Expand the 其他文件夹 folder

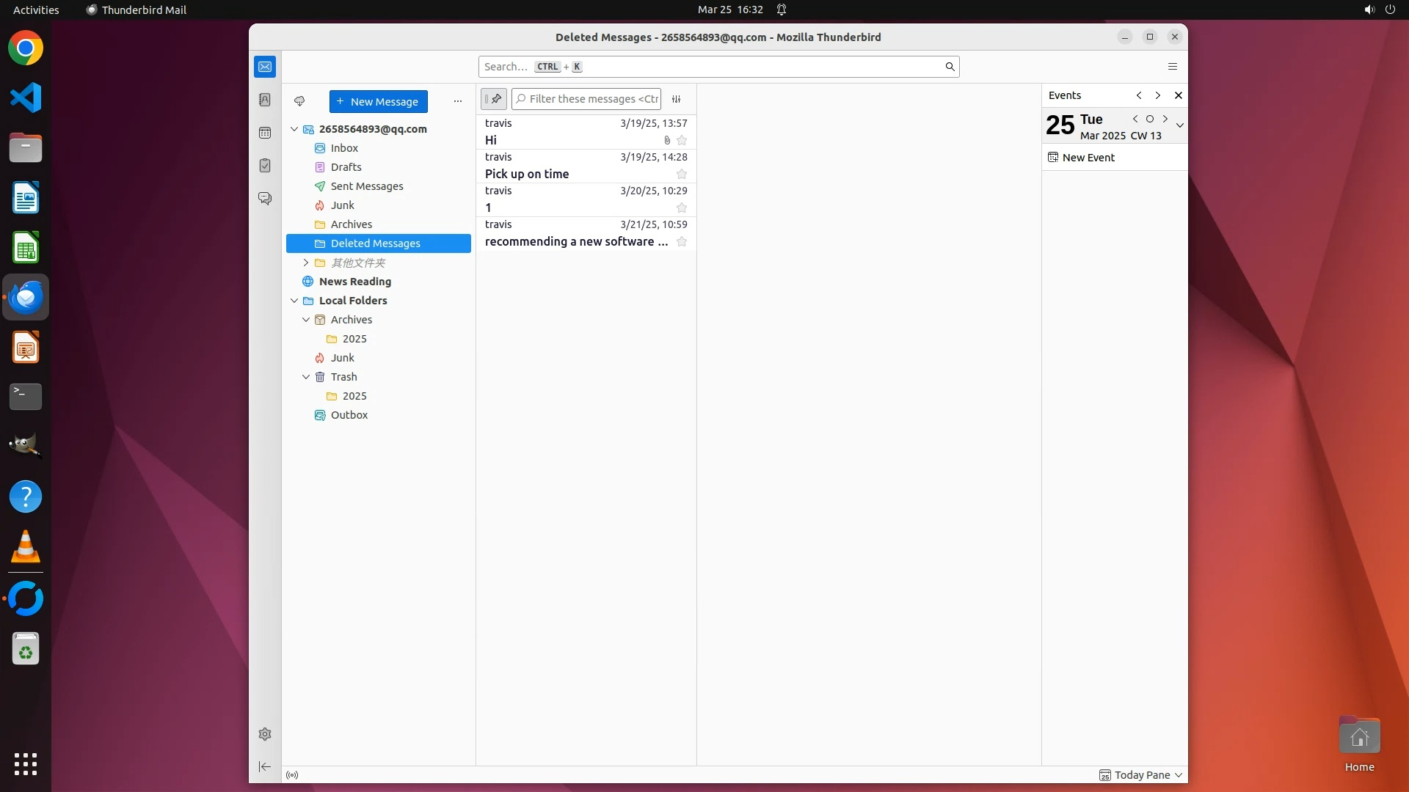pos(306,263)
